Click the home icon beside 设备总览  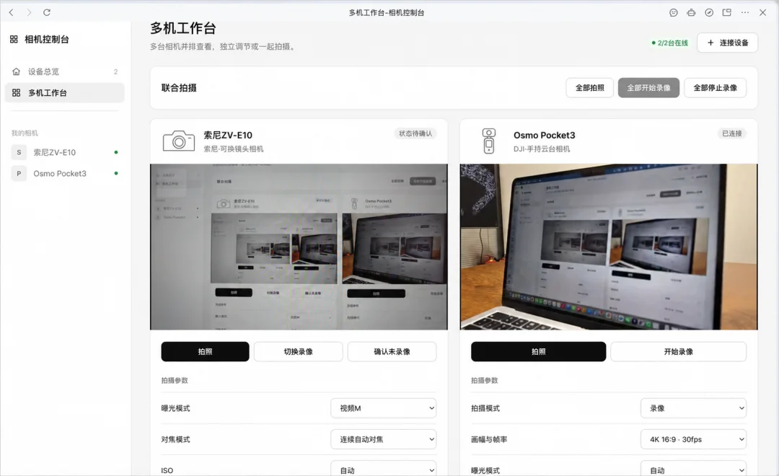coord(17,71)
